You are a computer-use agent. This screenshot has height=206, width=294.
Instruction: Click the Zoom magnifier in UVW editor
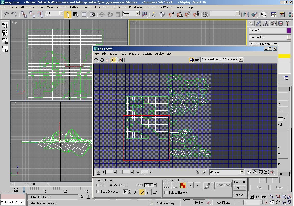(x=255, y=172)
